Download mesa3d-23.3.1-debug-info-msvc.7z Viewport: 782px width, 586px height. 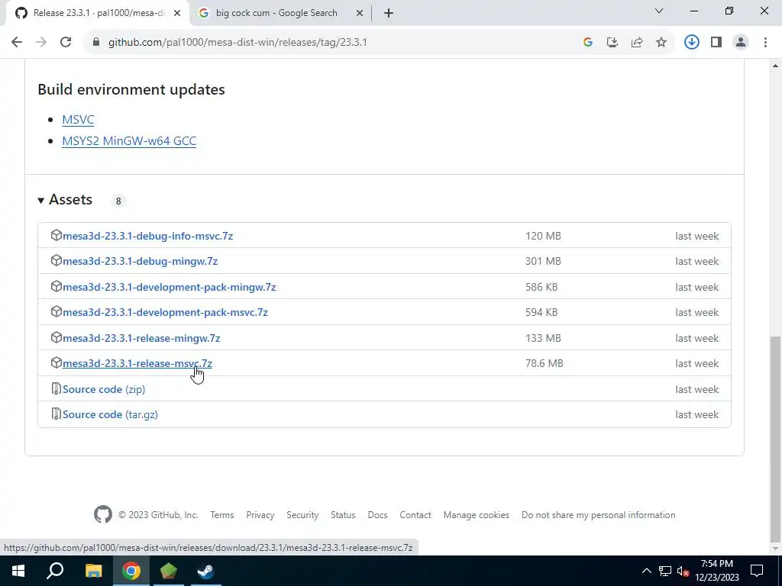pyautogui.click(x=147, y=237)
